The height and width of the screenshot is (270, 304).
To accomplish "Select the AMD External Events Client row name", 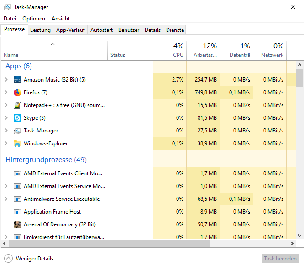I will pyautogui.click(x=63, y=173).
